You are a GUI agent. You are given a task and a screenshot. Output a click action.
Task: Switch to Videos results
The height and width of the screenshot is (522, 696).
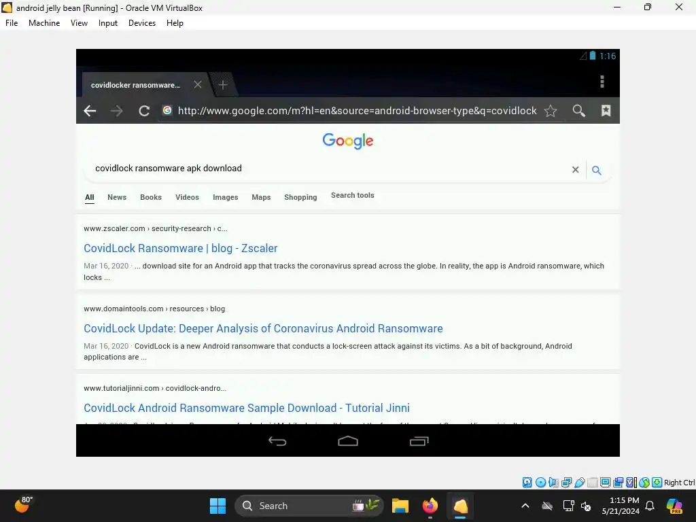(187, 197)
